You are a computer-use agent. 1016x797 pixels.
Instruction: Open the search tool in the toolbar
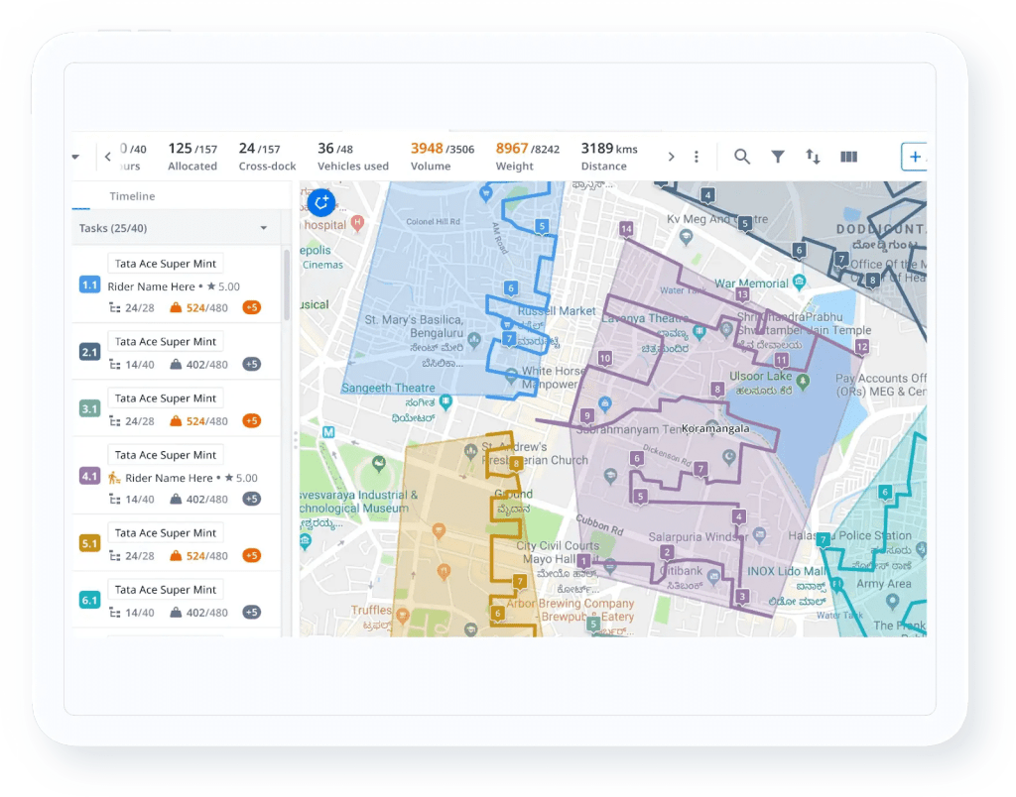742,156
